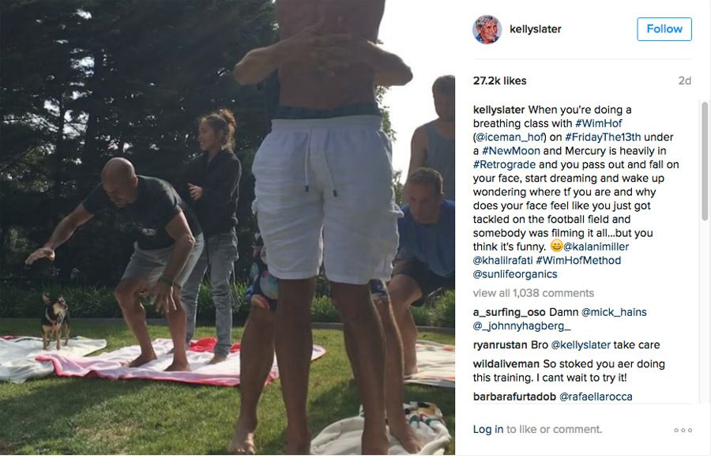Image resolution: width=711 pixels, height=474 pixels.
Task: Open the #WimHofMethod hashtag
Action: (x=578, y=261)
